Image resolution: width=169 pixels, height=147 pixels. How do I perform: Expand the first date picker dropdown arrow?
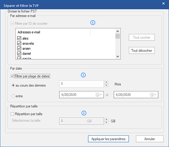coord(101,95)
